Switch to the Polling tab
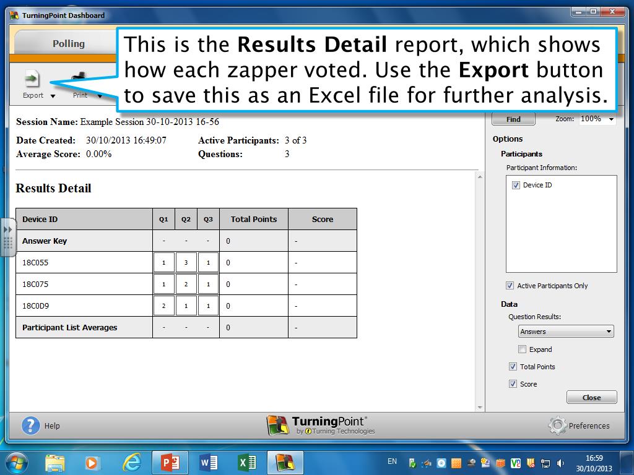This screenshot has width=634, height=475. click(68, 44)
